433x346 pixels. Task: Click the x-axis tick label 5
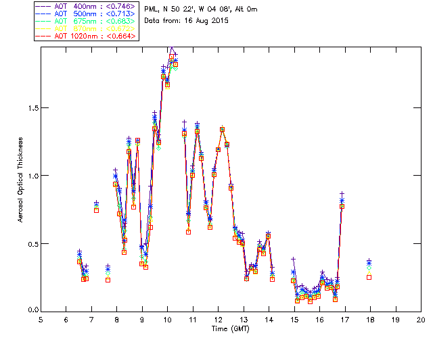tap(41, 320)
